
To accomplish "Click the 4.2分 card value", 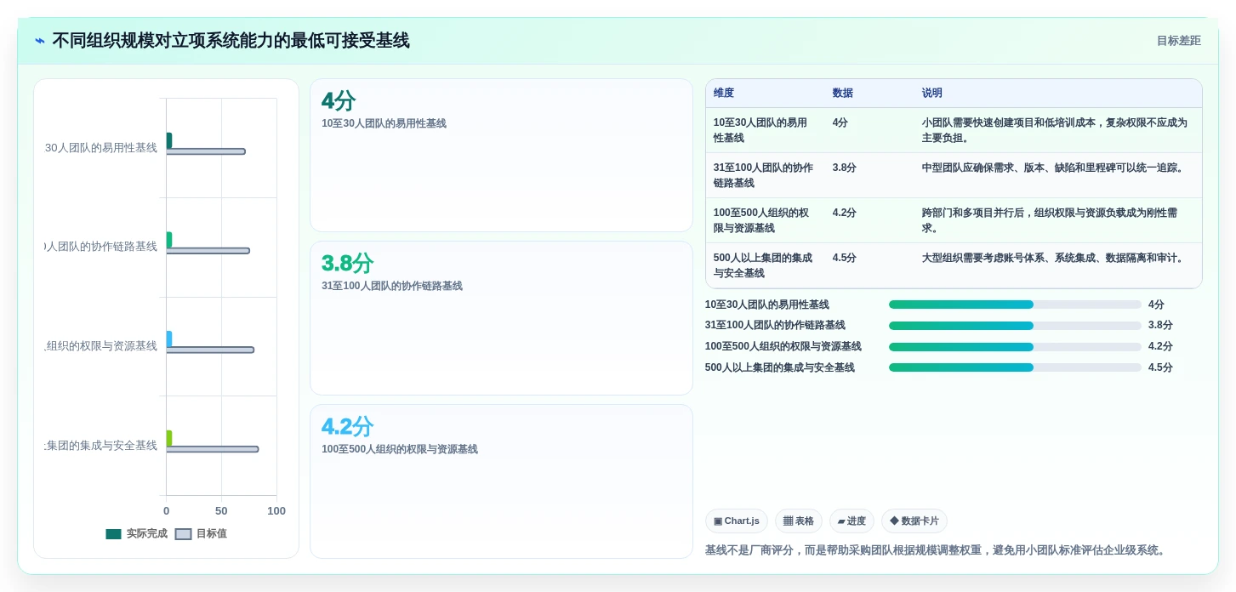I will [x=347, y=427].
